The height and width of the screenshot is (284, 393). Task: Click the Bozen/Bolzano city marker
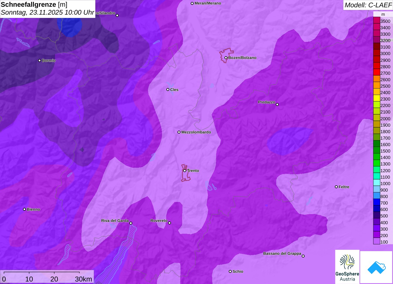pos(226,58)
